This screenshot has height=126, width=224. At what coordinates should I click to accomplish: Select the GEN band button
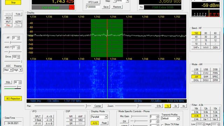[215, 48]
